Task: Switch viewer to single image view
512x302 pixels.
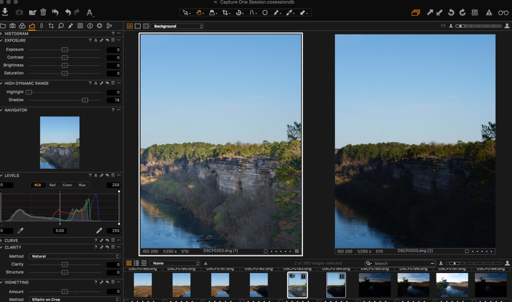Action: 138,26
